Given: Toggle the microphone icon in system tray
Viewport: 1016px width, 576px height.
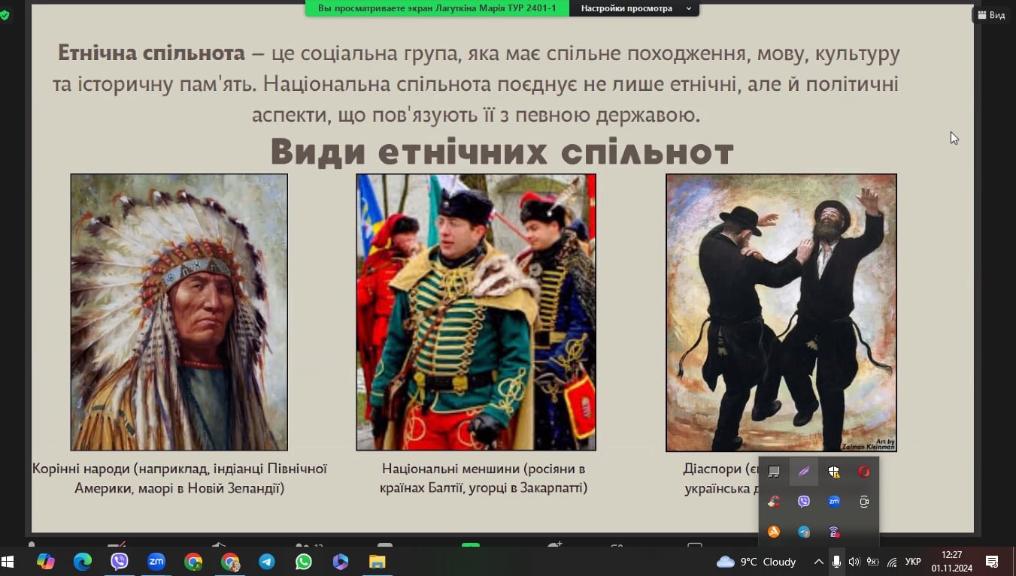Looking at the screenshot, I should click(836, 562).
